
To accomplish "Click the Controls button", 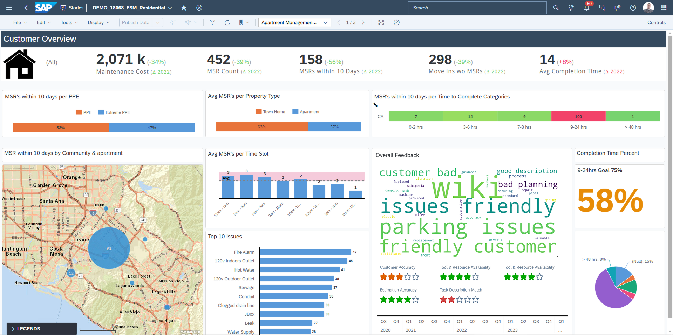I will [x=656, y=22].
